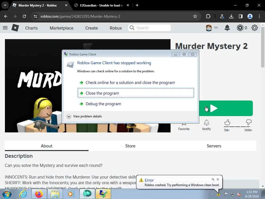Viewport: 265px width, 199px height.
Task: Click the Roblox Search field
Action: (149, 28)
